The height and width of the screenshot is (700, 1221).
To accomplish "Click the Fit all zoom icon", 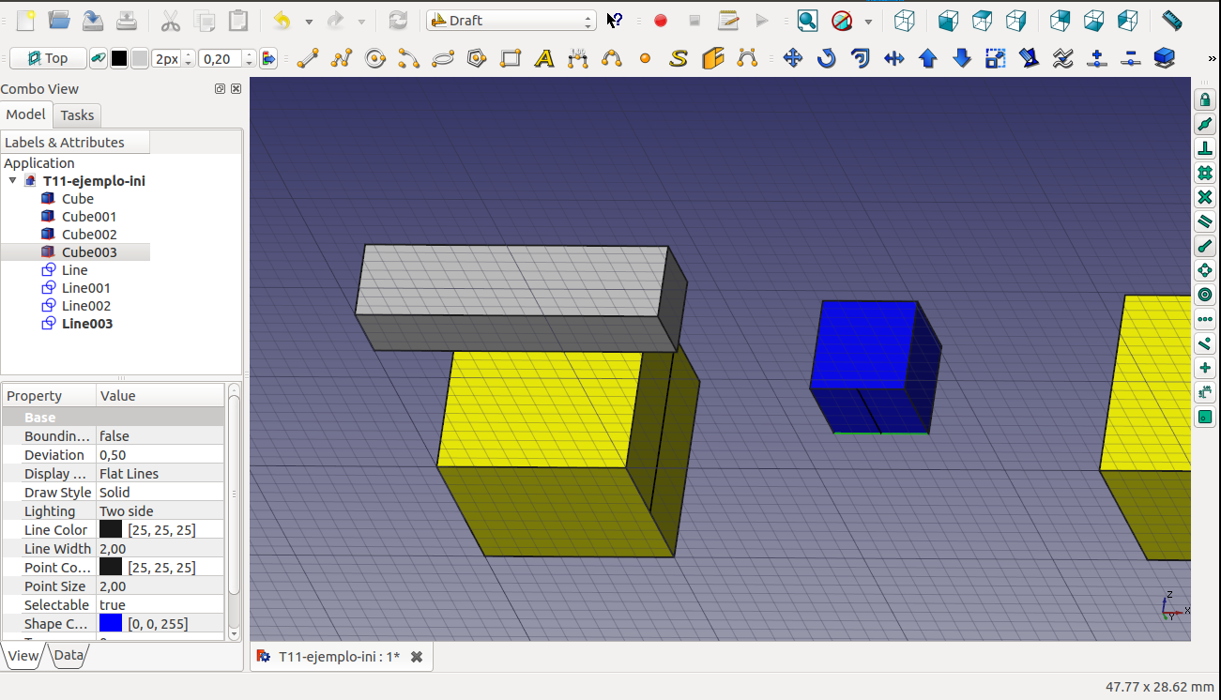I will [x=807, y=21].
